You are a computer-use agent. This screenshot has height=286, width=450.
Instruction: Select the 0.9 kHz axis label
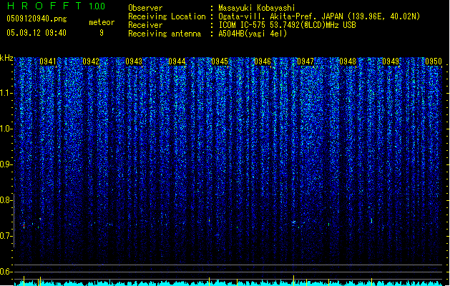pos(6,164)
